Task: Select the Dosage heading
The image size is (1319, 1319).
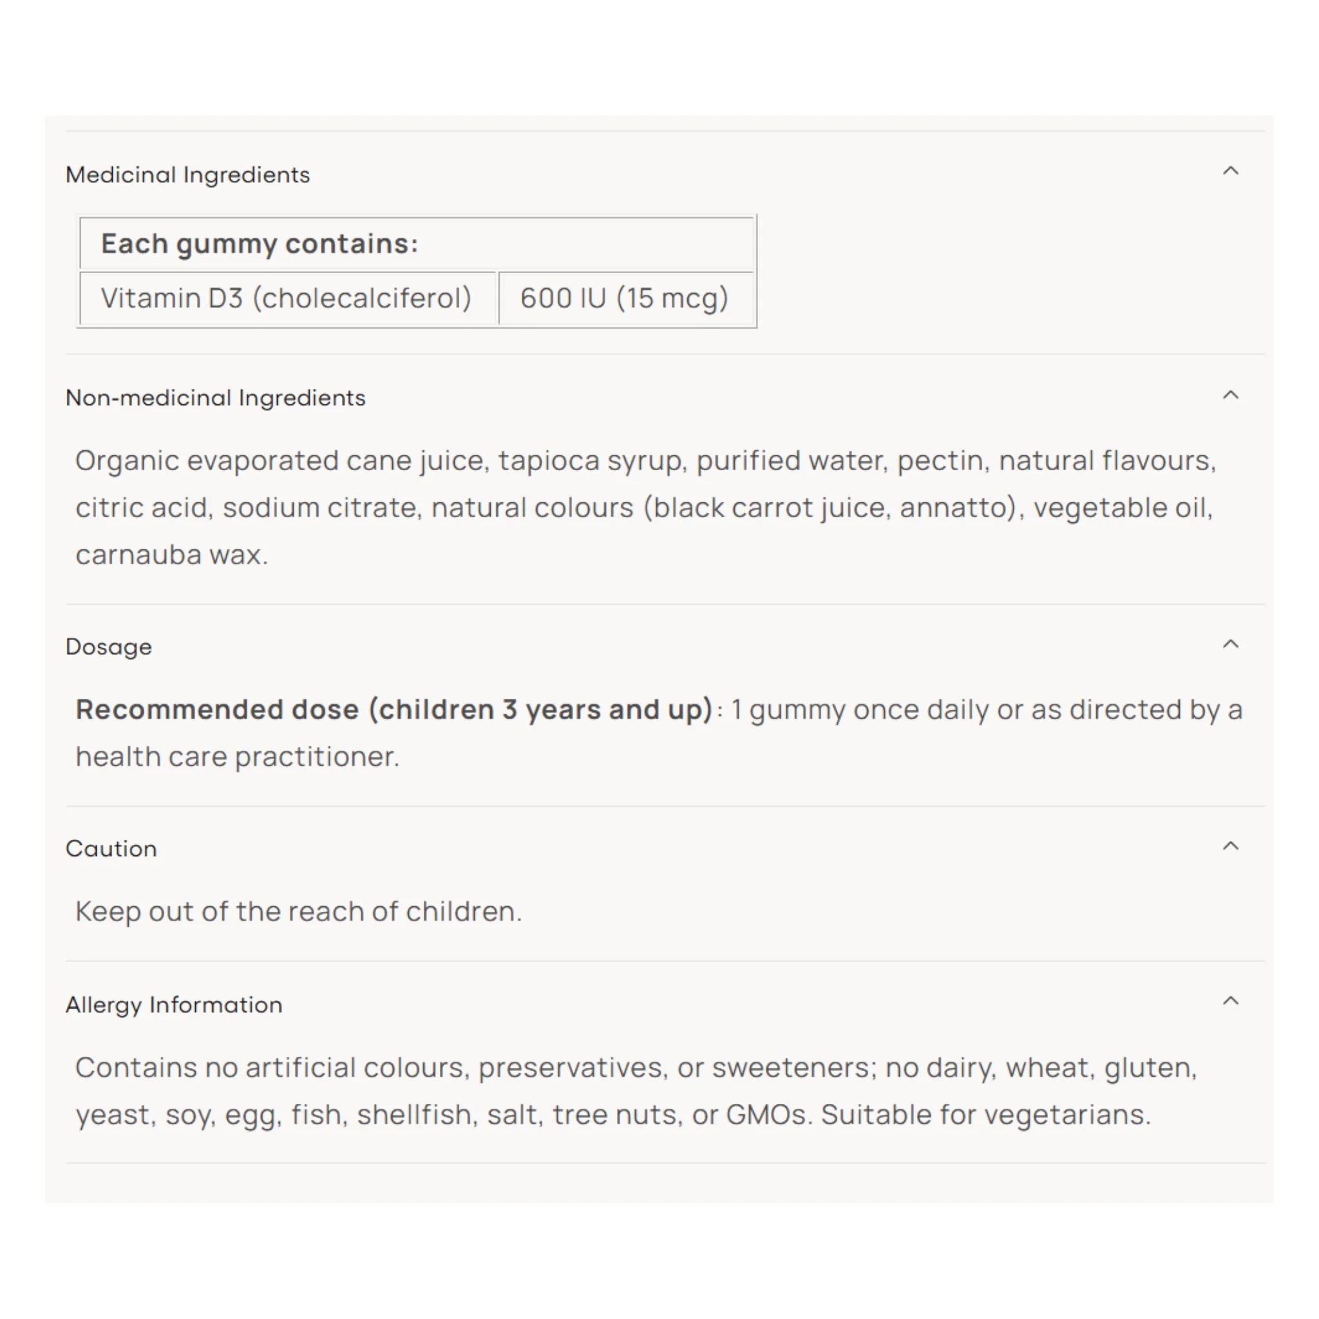Action: 109,647
